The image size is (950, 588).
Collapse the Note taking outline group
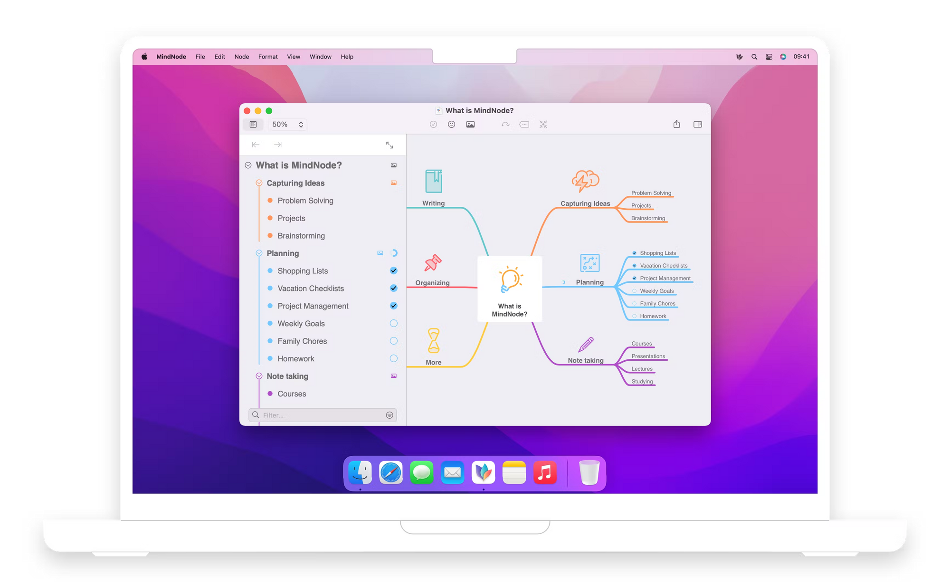[x=259, y=376]
